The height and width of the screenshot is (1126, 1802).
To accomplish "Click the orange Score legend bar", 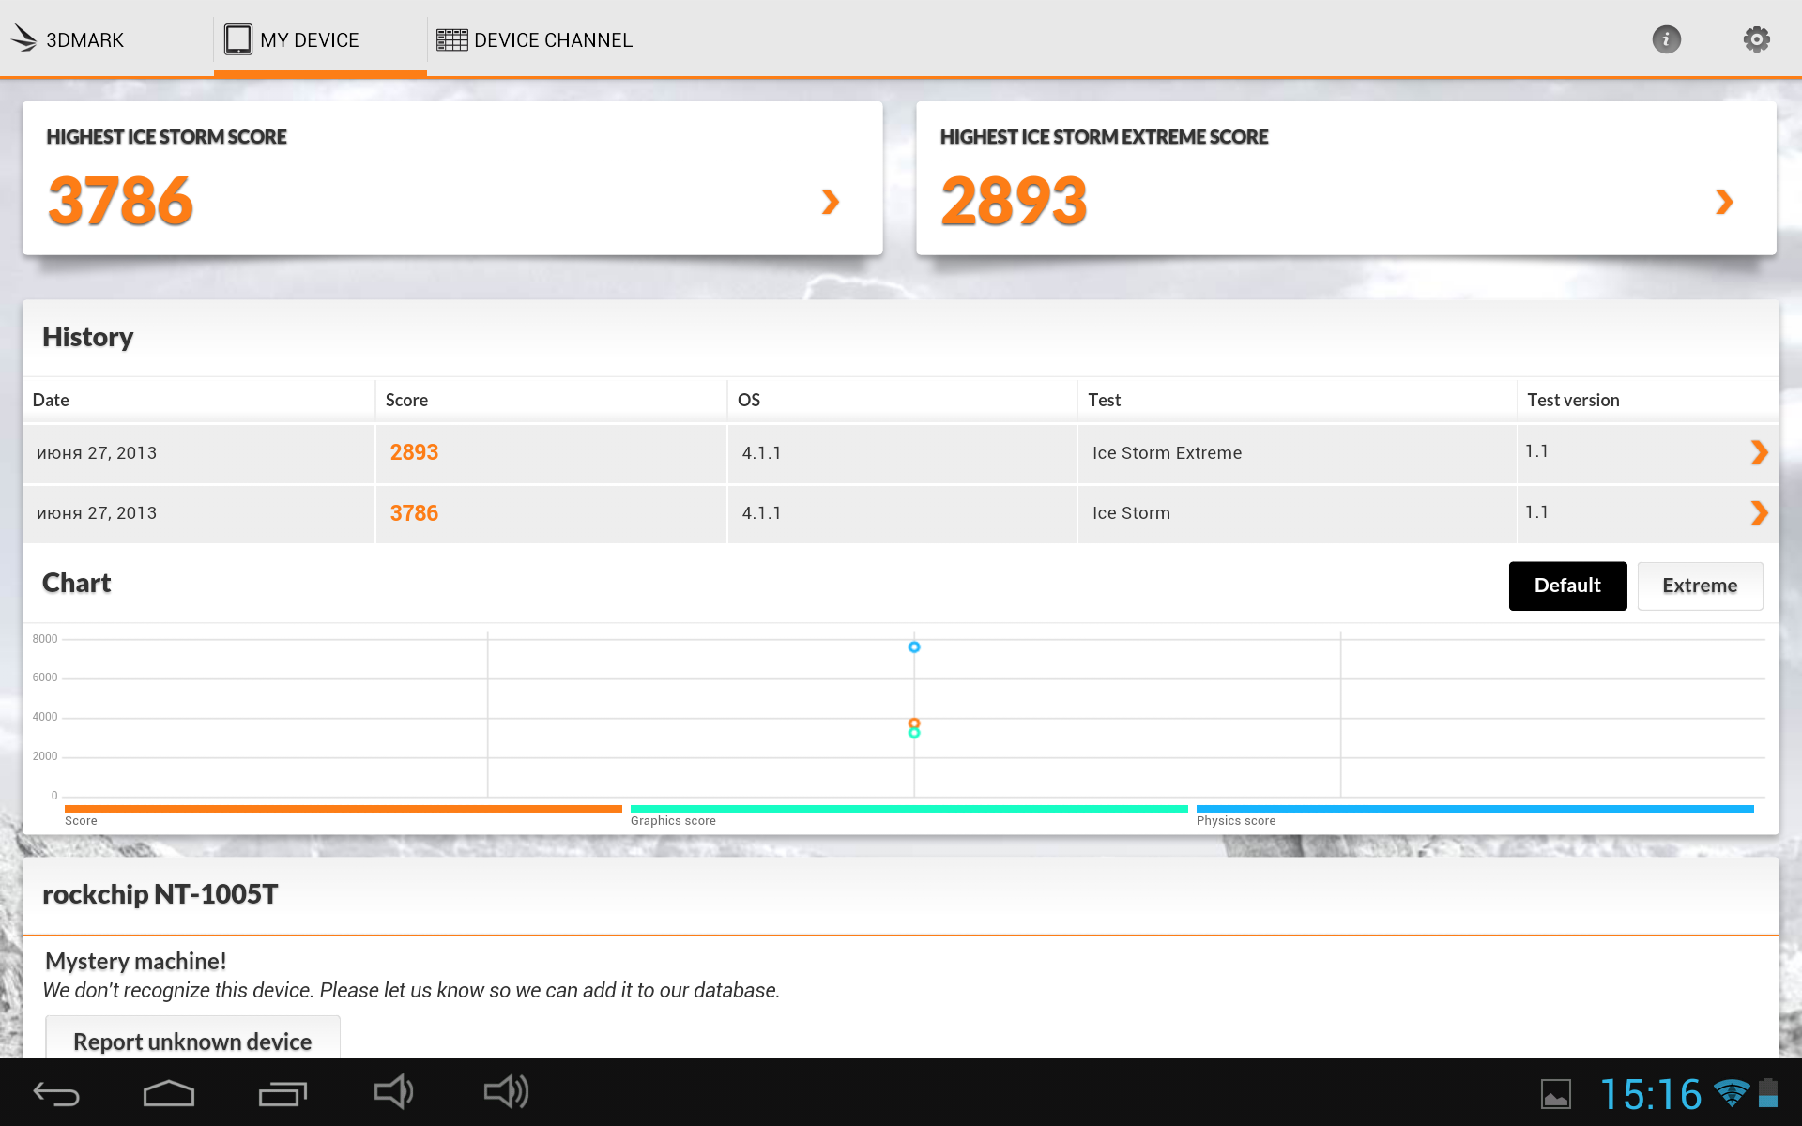I will click(x=344, y=809).
